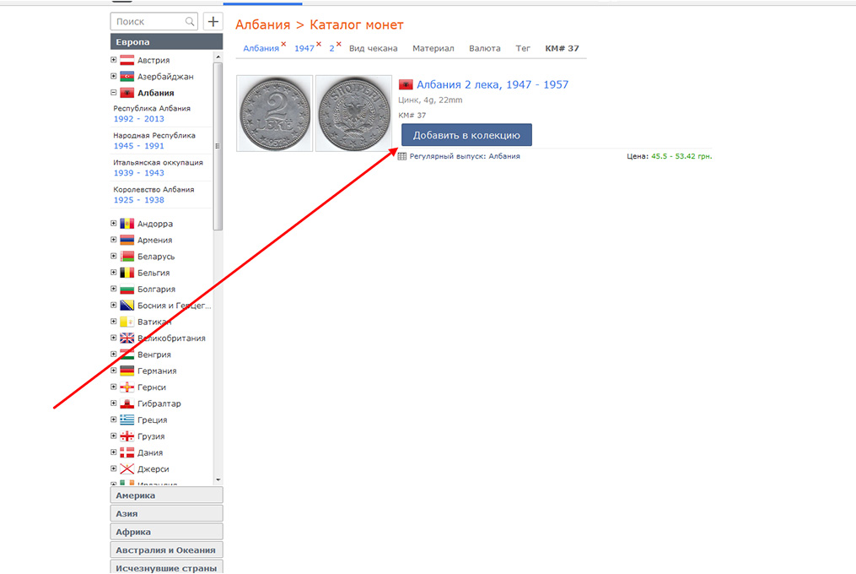Expand the Беларусь country node

[114, 257]
